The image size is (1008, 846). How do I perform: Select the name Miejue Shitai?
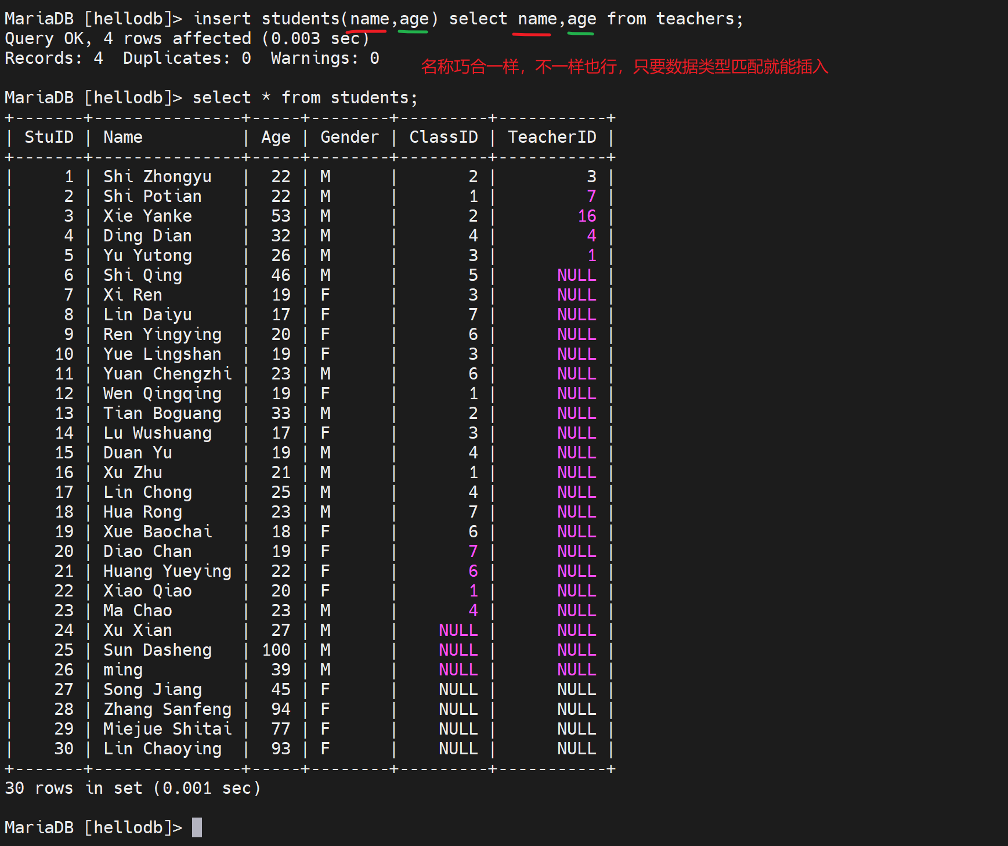click(x=167, y=729)
